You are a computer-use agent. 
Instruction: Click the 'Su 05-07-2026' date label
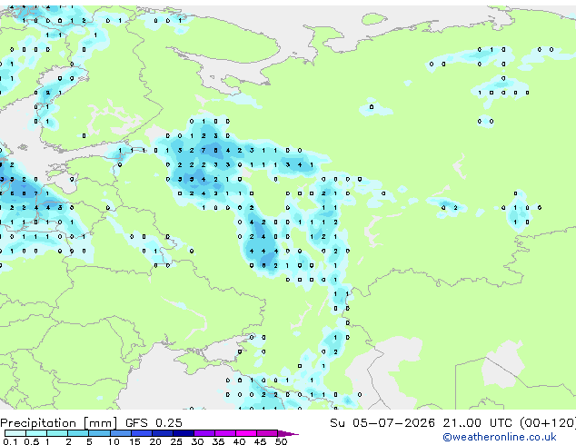coord(382,423)
